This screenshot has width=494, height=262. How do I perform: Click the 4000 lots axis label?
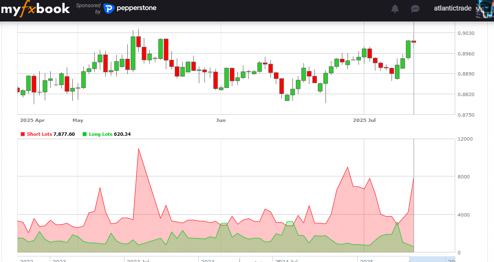[x=463, y=215]
